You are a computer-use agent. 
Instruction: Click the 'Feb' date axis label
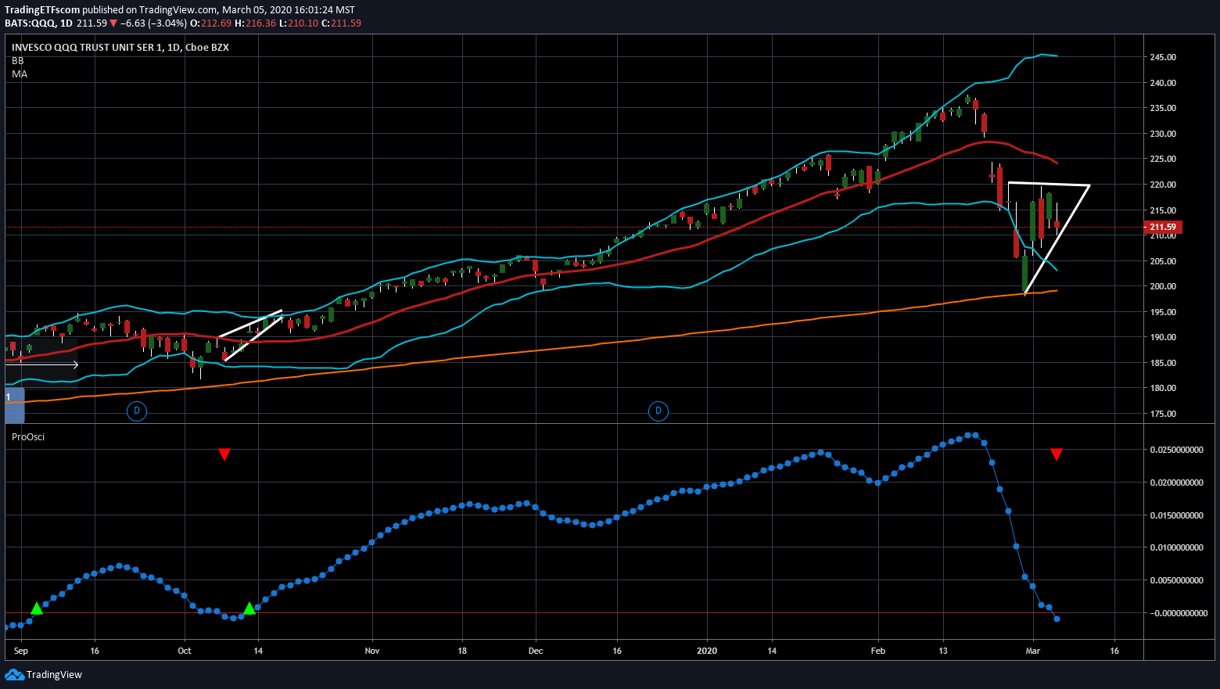pos(878,651)
